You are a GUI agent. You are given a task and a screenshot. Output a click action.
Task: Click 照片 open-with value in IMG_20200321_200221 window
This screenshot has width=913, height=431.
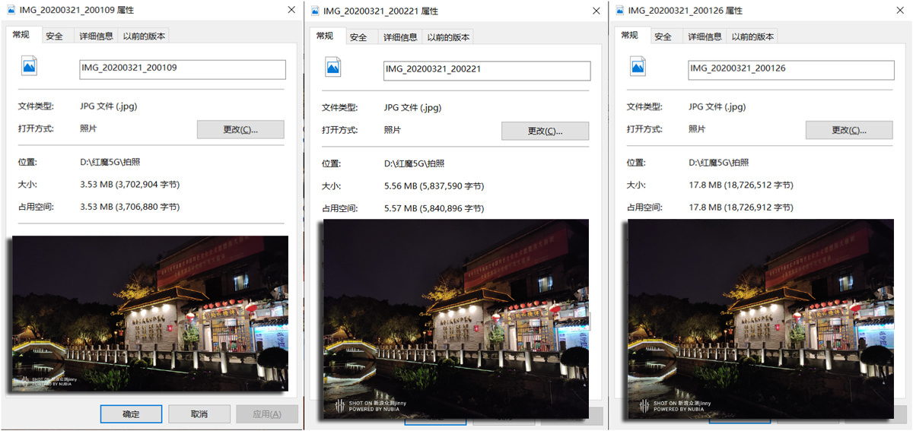393,130
